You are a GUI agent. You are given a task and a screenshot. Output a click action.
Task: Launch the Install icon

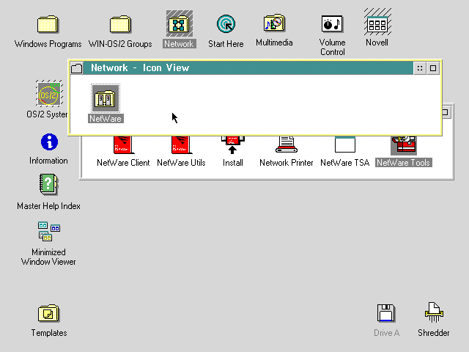pos(233,145)
